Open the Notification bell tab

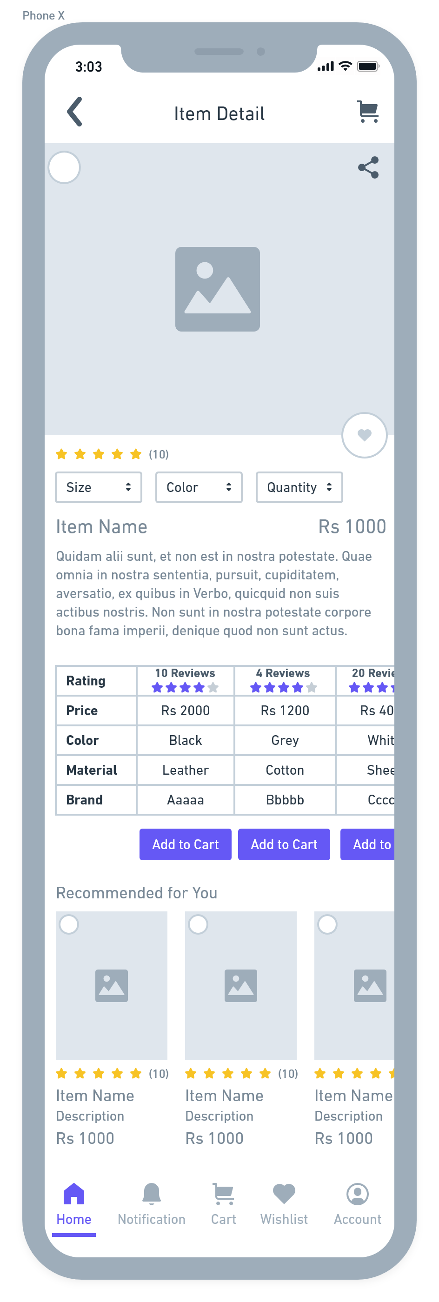[x=151, y=1204]
